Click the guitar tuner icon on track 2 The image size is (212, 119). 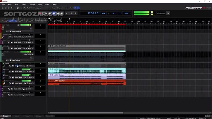tap(9, 43)
